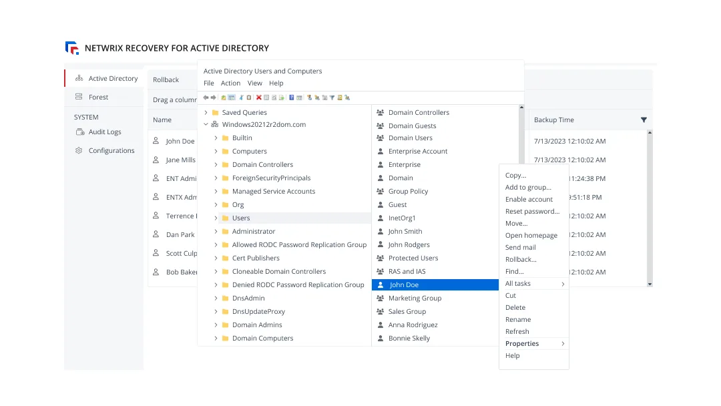Click the red X Delete toolbar icon

[x=259, y=97]
